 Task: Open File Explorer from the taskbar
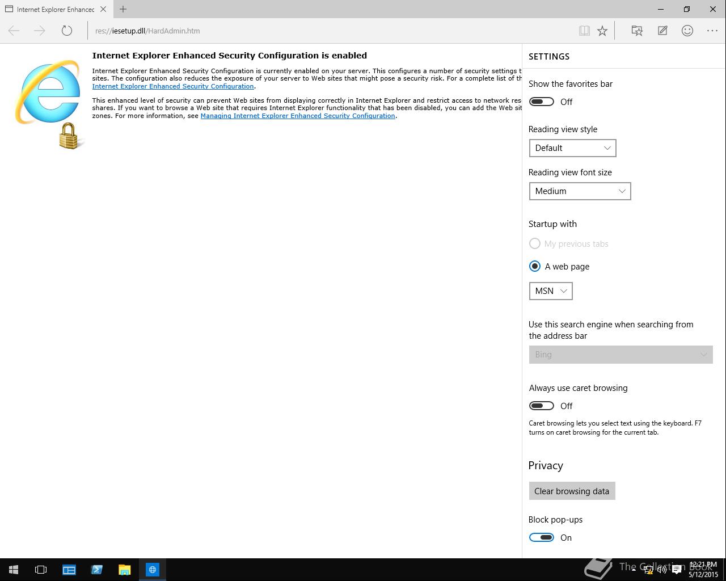124,570
